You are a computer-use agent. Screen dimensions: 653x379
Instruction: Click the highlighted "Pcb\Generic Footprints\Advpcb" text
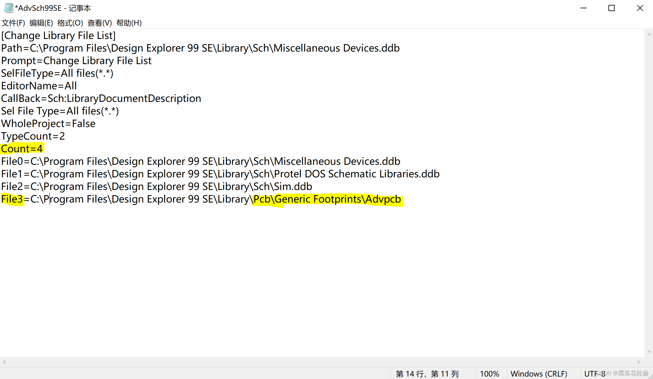pyautogui.click(x=327, y=199)
